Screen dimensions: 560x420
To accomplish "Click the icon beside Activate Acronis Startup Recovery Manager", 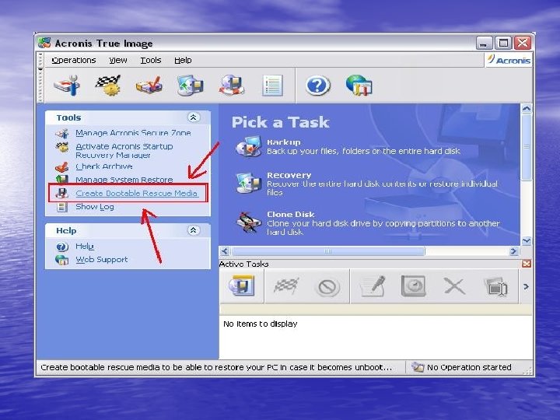I will [x=62, y=147].
